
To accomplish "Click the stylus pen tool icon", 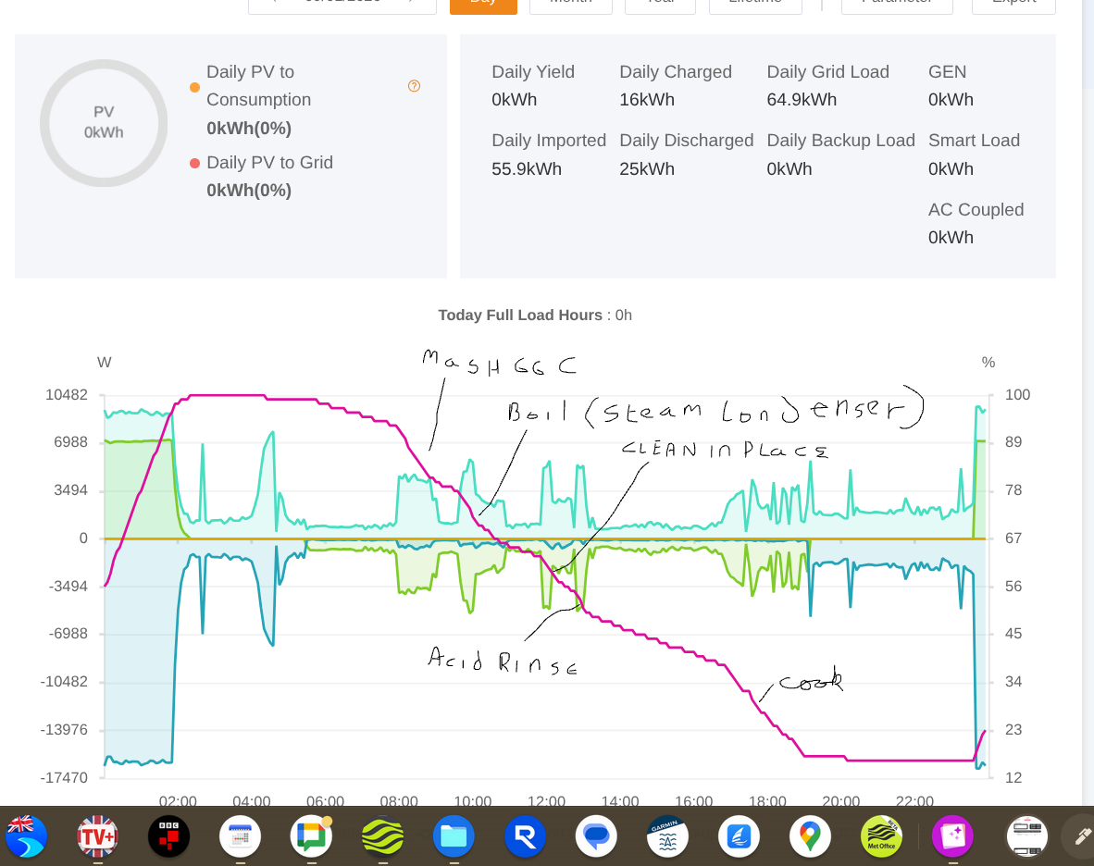I will tap(1080, 836).
